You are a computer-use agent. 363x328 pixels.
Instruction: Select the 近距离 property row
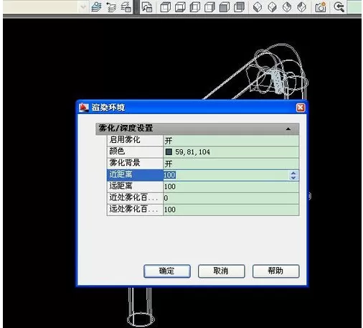[203, 175]
